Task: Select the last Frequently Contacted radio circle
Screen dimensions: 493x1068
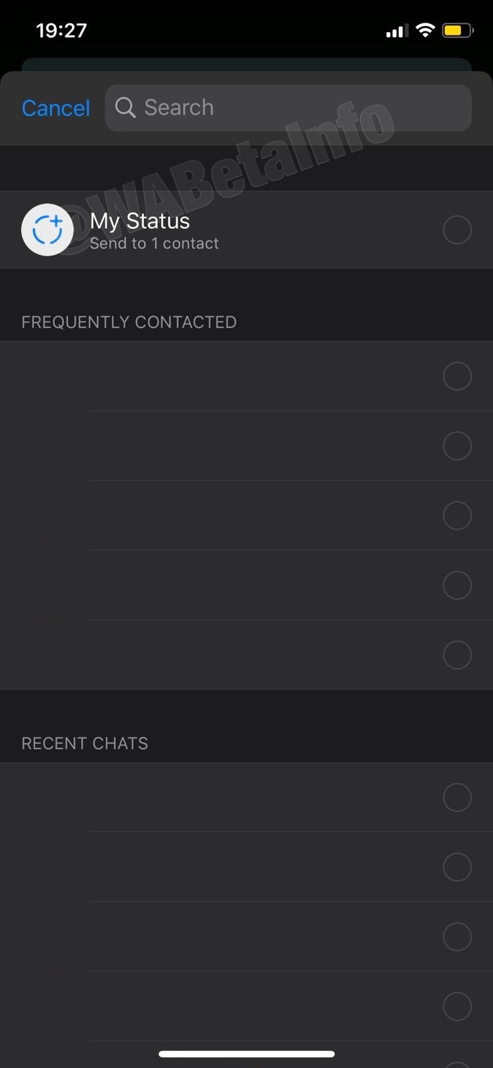Action: pyautogui.click(x=457, y=655)
